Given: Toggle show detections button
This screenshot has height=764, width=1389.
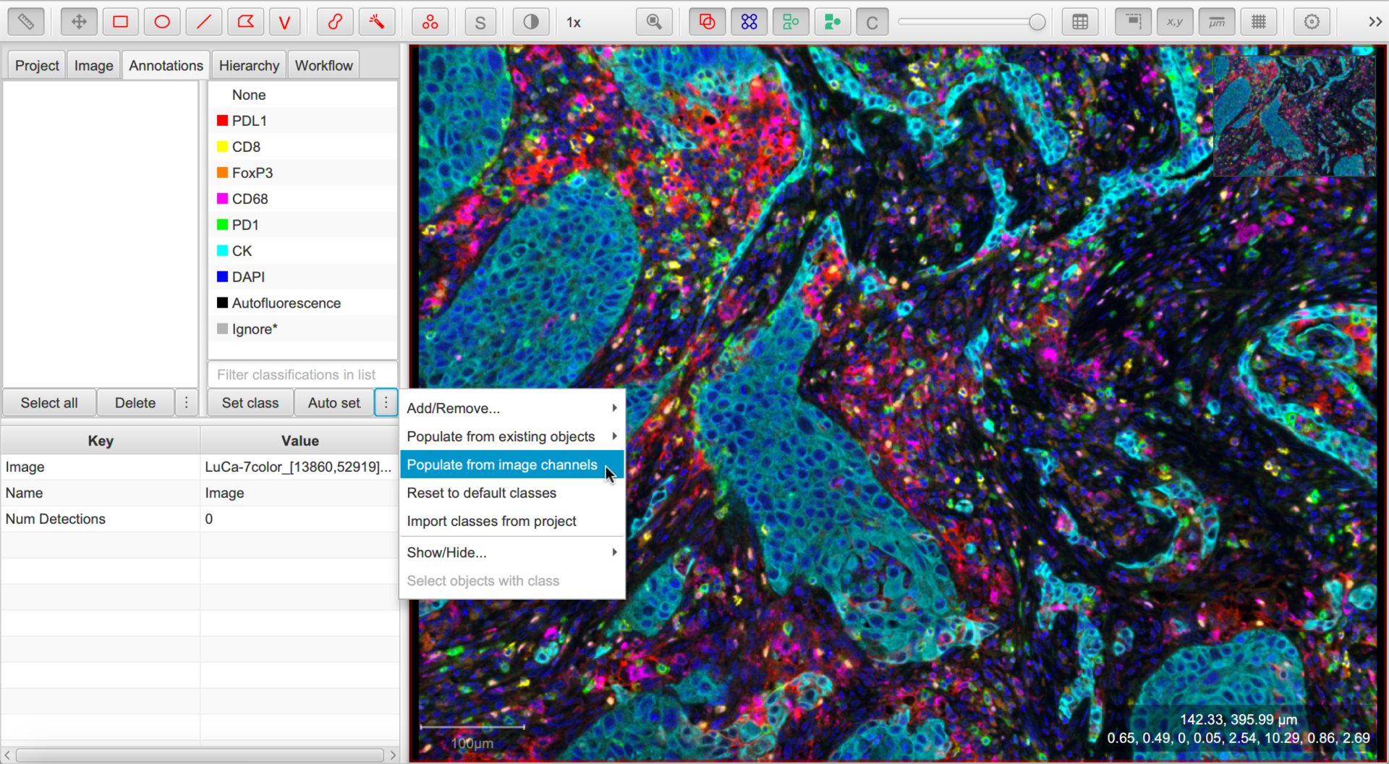Looking at the screenshot, I should coord(791,22).
